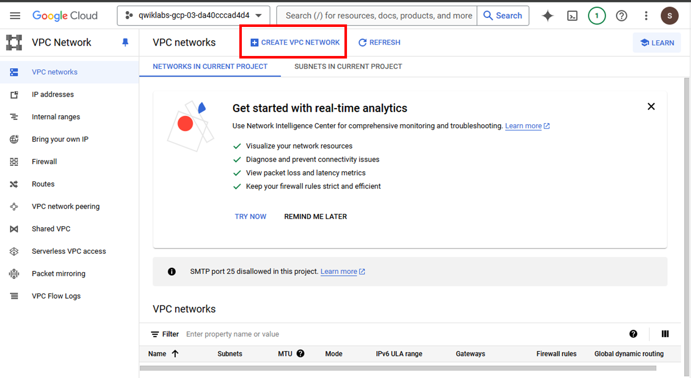The image size is (691, 378).
Task: Open the Learn panel
Action: point(657,43)
